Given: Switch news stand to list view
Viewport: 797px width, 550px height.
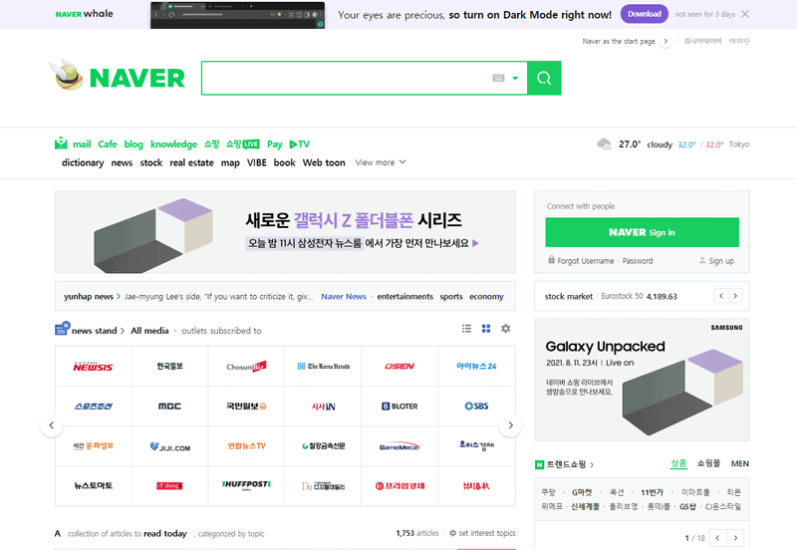Looking at the screenshot, I should 466,329.
